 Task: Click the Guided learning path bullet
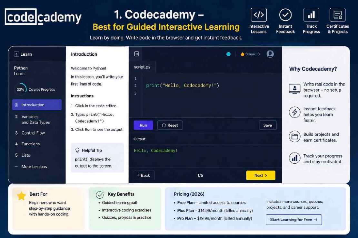tap(118, 203)
